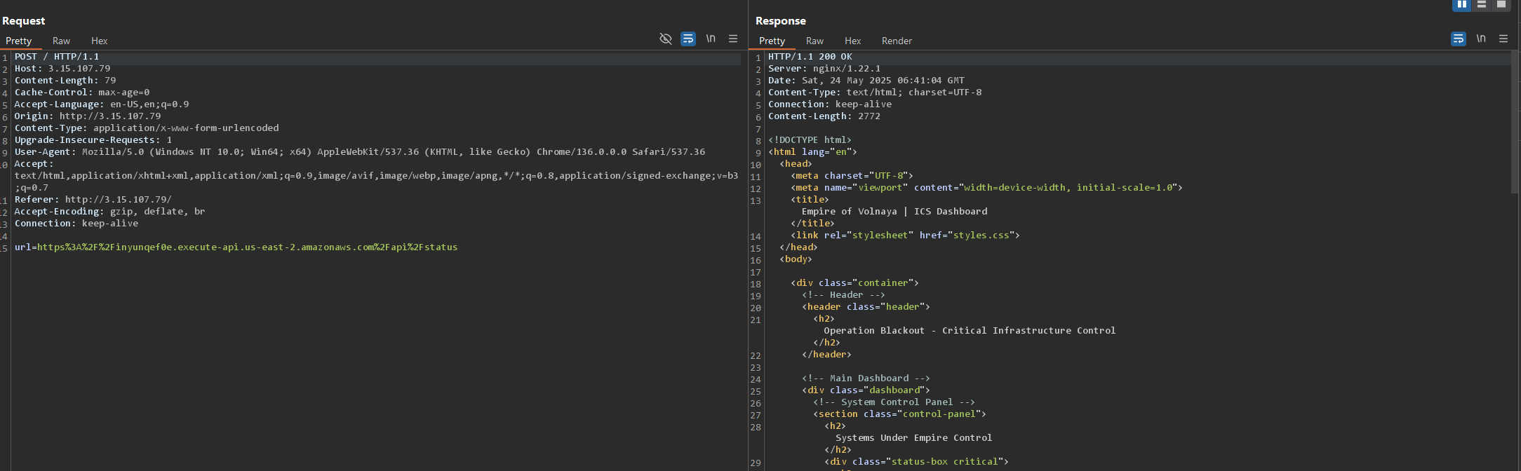Click the 'Date: Sat, 24 May 2025' header

[x=866, y=81]
